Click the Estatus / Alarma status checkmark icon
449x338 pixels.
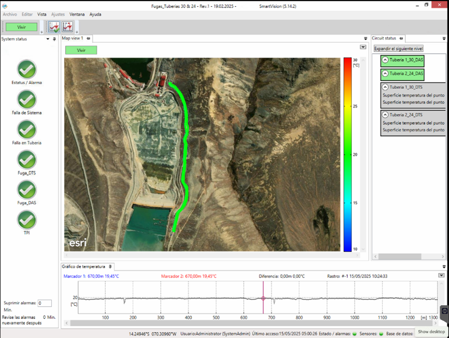[x=27, y=69]
